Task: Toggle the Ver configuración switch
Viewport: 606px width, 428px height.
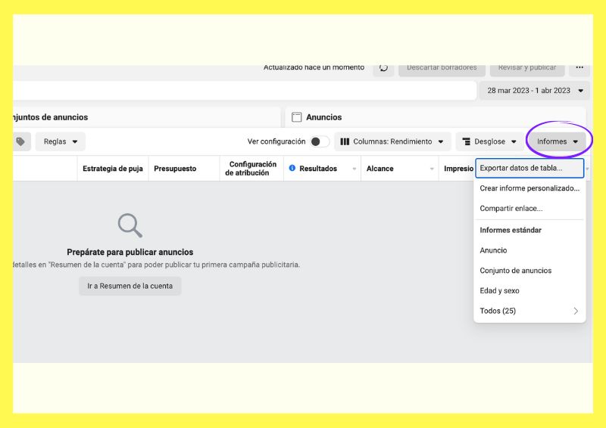Action: coord(320,141)
